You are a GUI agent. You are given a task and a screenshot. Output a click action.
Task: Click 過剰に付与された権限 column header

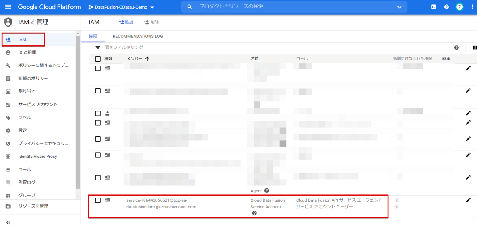tap(412, 59)
